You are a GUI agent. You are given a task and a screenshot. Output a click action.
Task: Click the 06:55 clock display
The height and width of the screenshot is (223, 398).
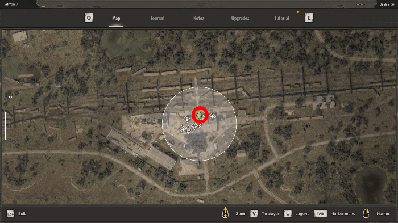coord(384,5)
